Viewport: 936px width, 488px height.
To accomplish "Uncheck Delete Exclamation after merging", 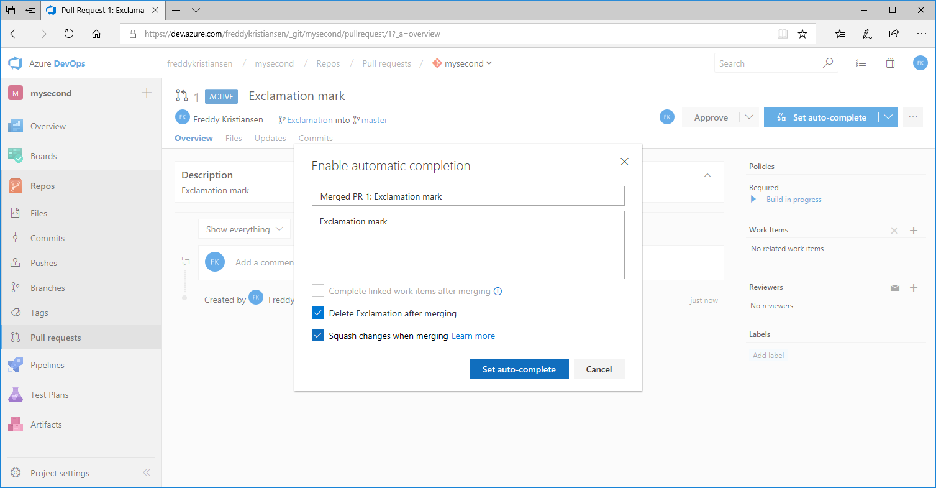I will tap(318, 313).
